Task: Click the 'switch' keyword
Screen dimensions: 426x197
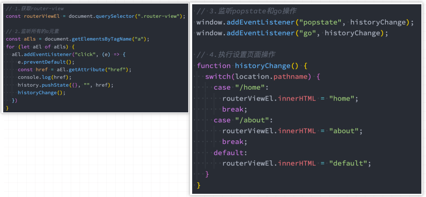Action: tap(218, 77)
